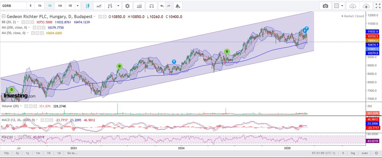Expand MA (200, close, 0) legend arrow

29,28
